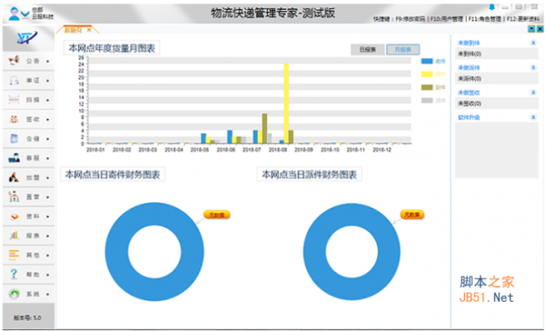Open the 签收 sign-off icon
The height and width of the screenshot is (331, 545).
14,119
